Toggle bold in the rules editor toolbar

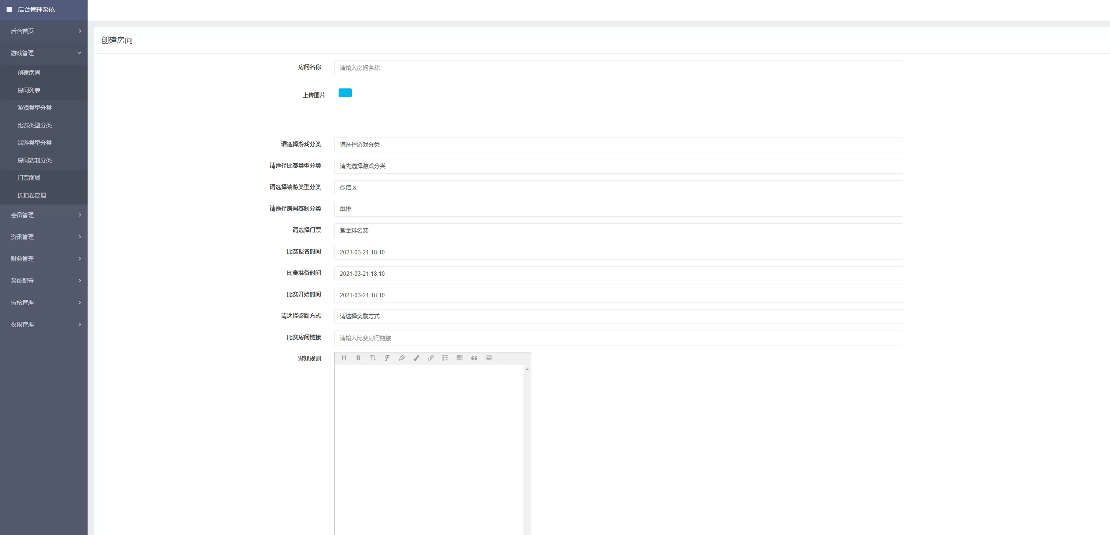(x=358, y=358)
